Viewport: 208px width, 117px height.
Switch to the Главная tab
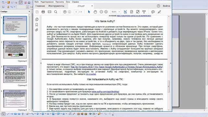(x=40, y=6)
